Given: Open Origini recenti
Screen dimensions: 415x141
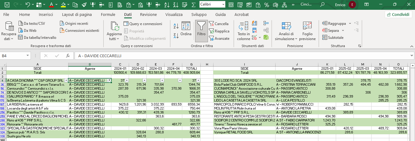Looking at the screenshot, I should [x=74, y=24].
